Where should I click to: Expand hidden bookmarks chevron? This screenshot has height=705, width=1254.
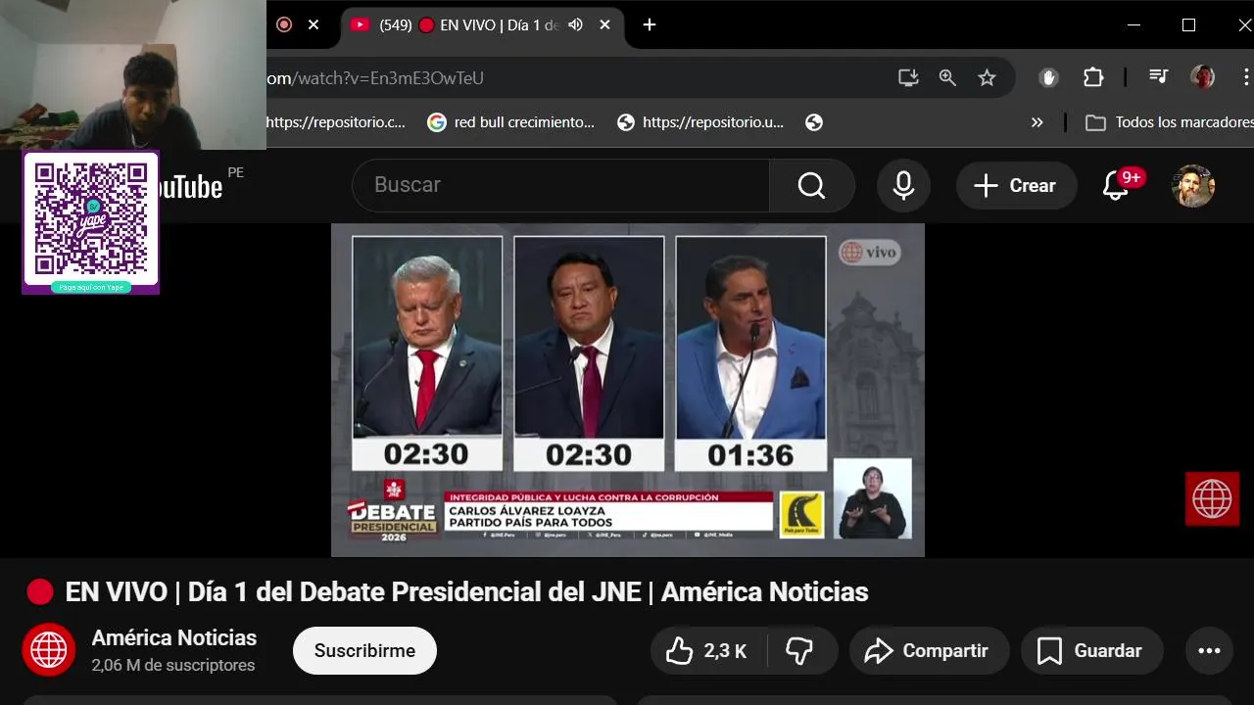click(x=1037, y=122)
